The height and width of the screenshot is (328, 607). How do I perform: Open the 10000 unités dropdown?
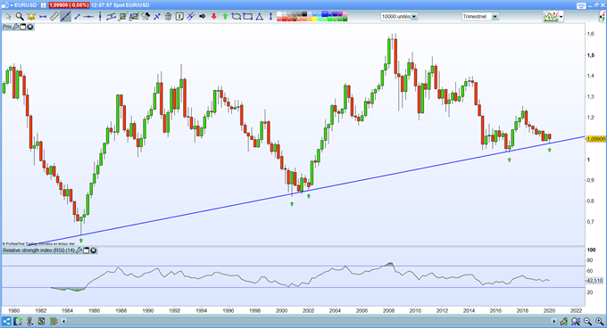tap(399, 17)
